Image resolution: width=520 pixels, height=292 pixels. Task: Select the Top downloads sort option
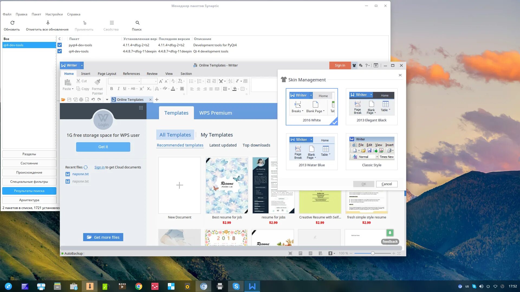click(x=256, y=145)
